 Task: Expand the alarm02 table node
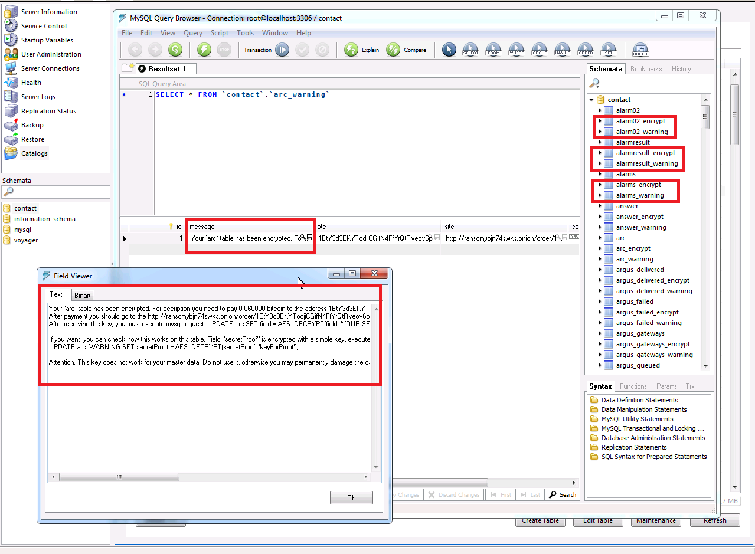point(600,110)
